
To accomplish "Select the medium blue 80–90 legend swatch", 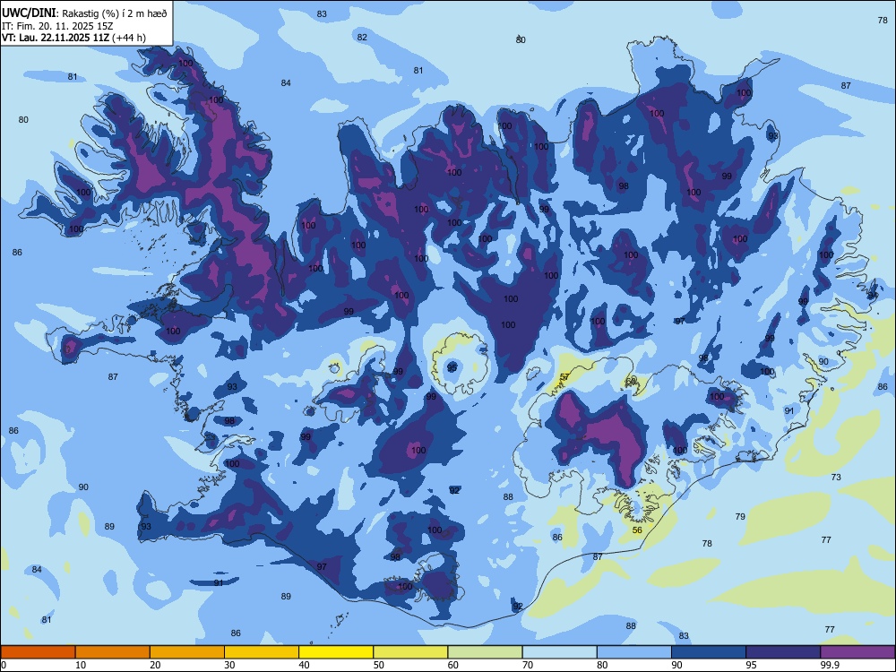I will (634, 652).
